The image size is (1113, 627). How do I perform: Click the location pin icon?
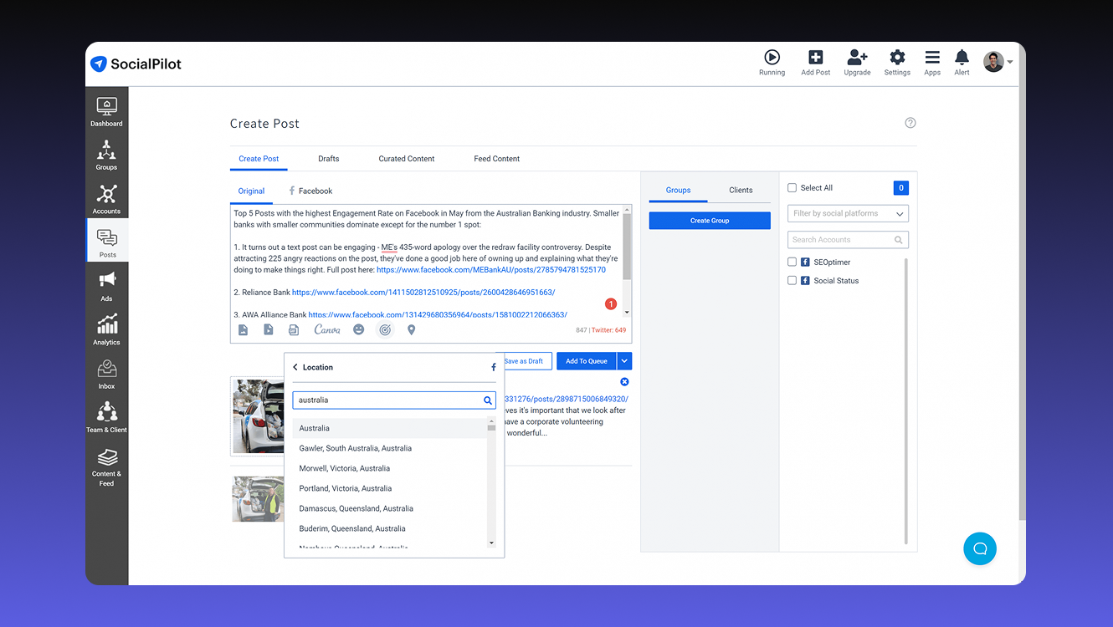[412, 330]
